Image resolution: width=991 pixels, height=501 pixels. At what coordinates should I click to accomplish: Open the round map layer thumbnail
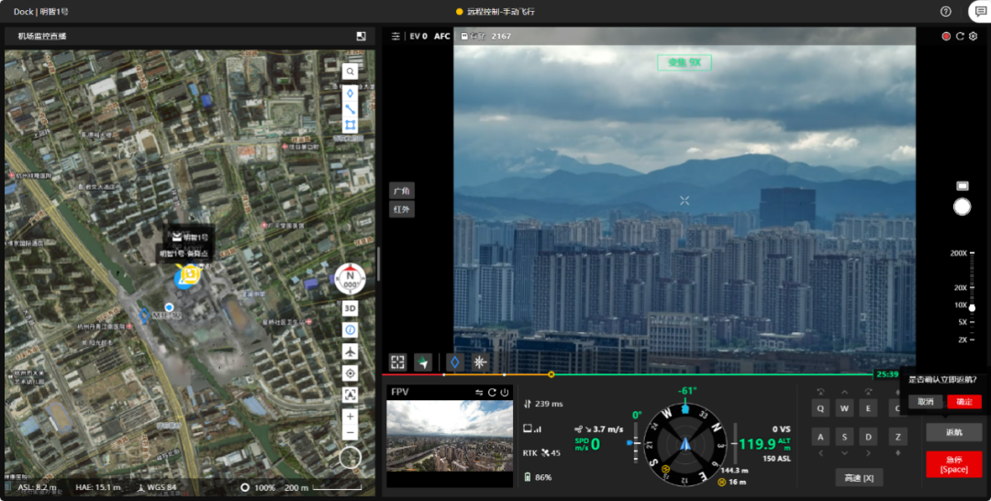(x=351, y=458)
